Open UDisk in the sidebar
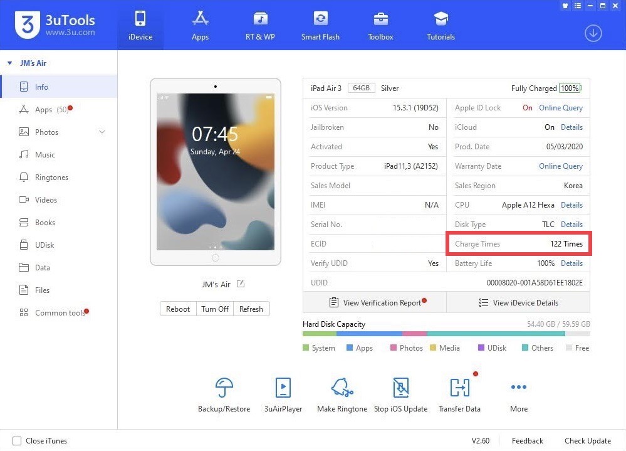The image size is (626, 451). 59,245
